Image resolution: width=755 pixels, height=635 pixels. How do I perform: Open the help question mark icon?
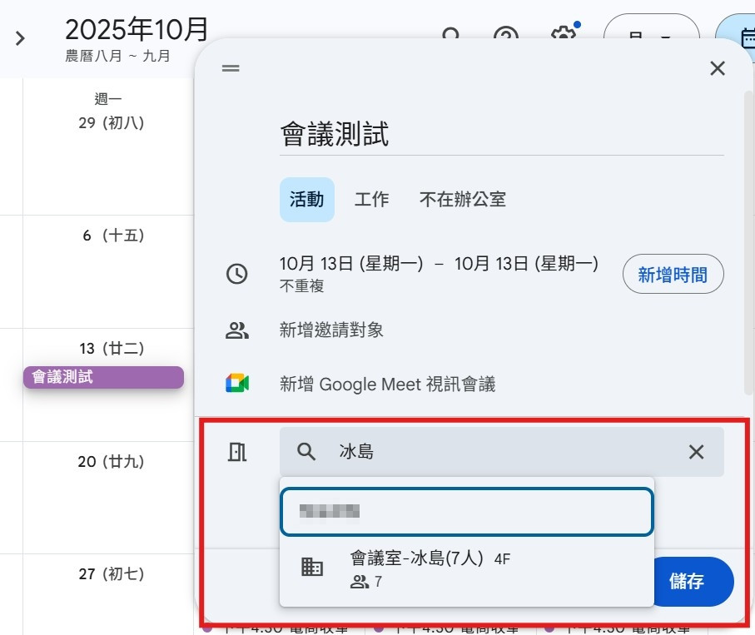coord(506,32)
